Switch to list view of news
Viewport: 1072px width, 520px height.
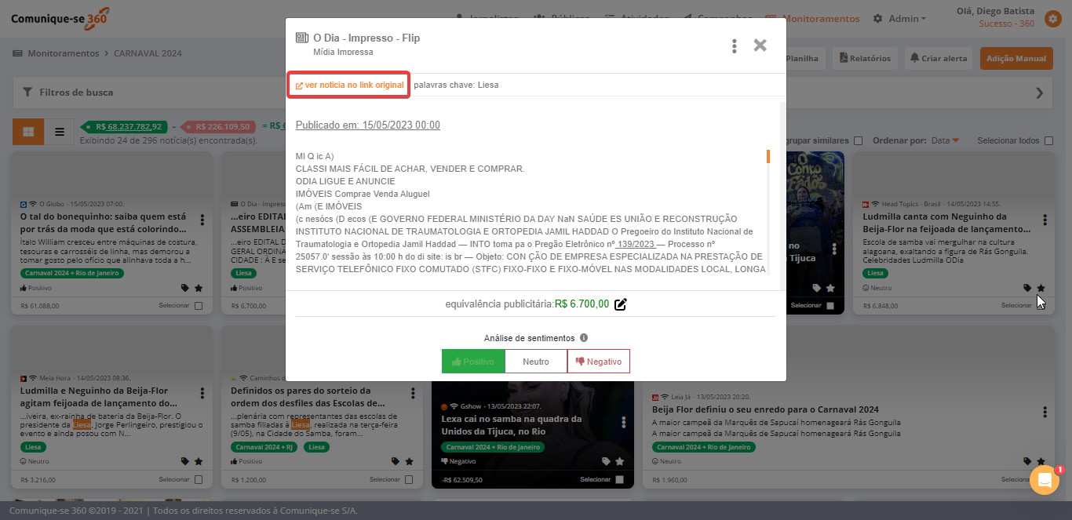pos(60,132)
